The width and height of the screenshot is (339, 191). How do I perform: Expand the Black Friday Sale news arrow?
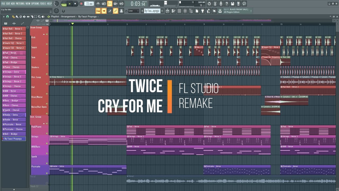(x=251, y=11)
